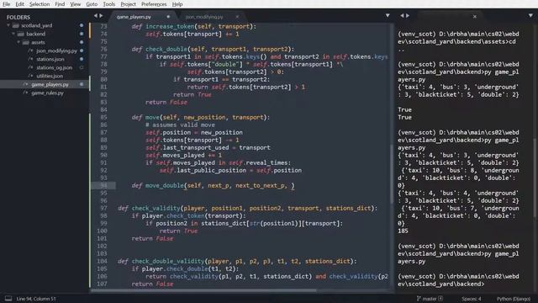Open the Python (Django) syntax selector
538x303 pixels.
513,299
